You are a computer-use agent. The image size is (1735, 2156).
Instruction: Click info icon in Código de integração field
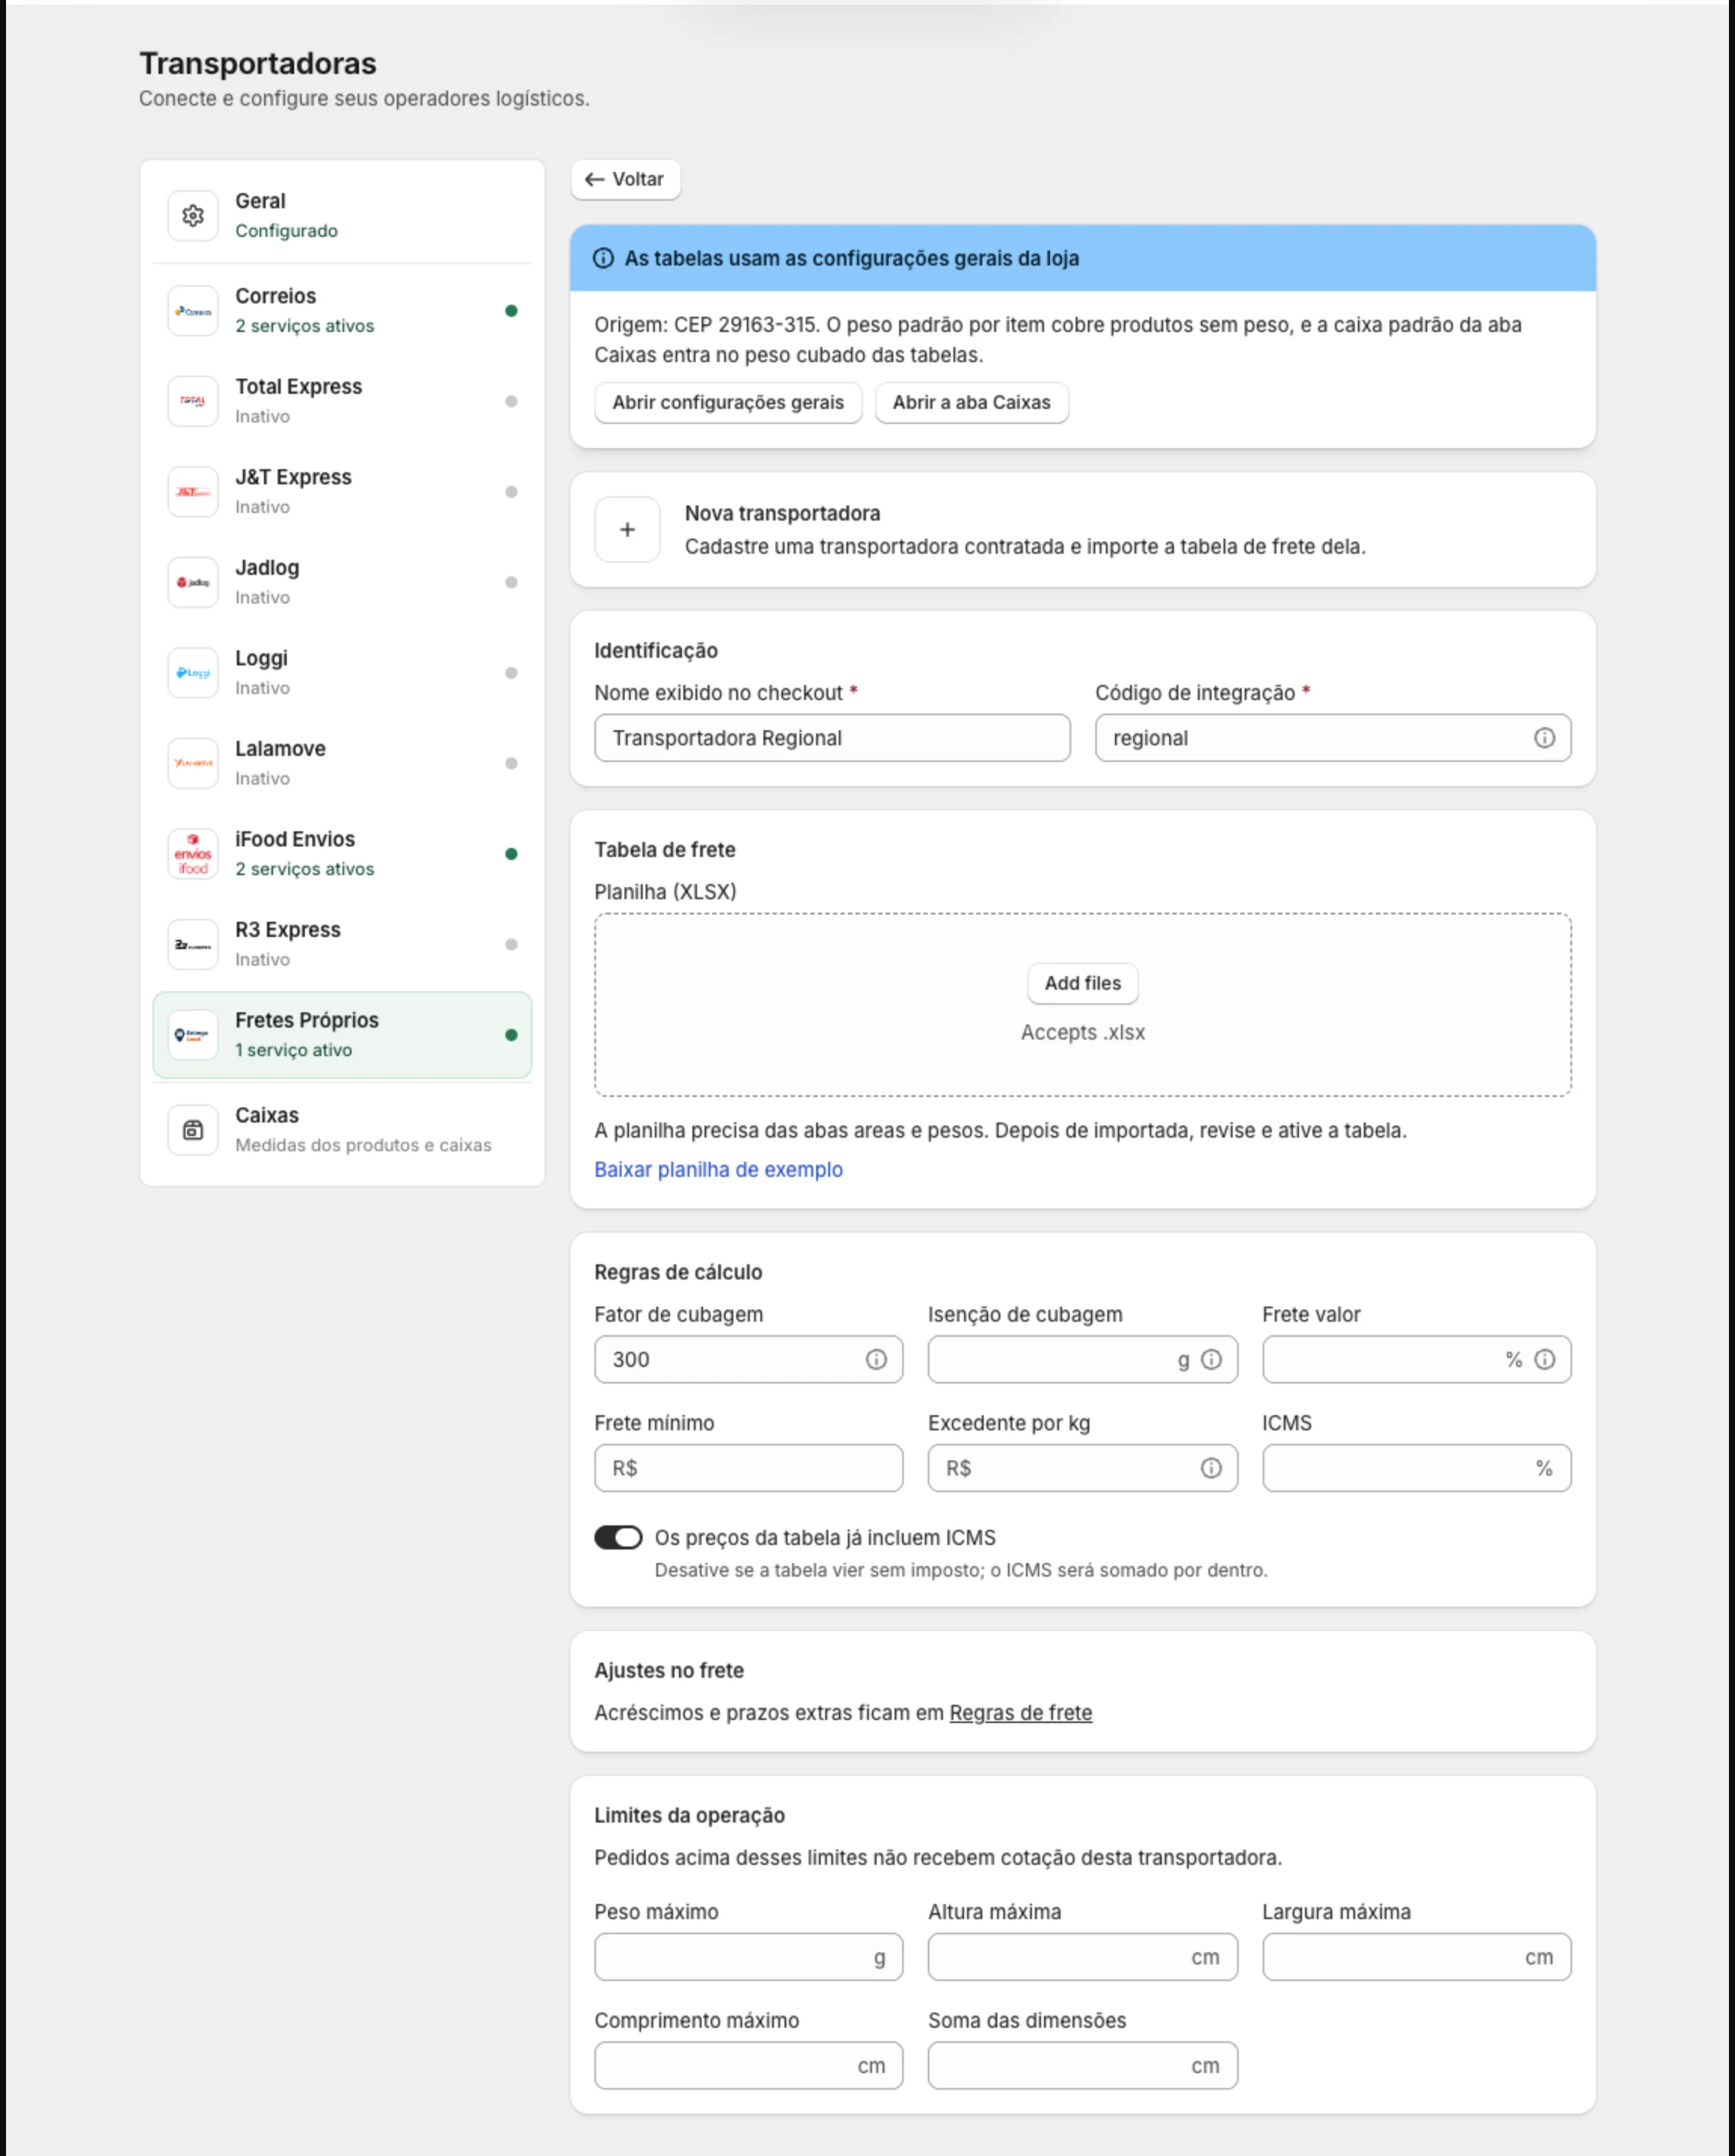(x=1544, y=738)
